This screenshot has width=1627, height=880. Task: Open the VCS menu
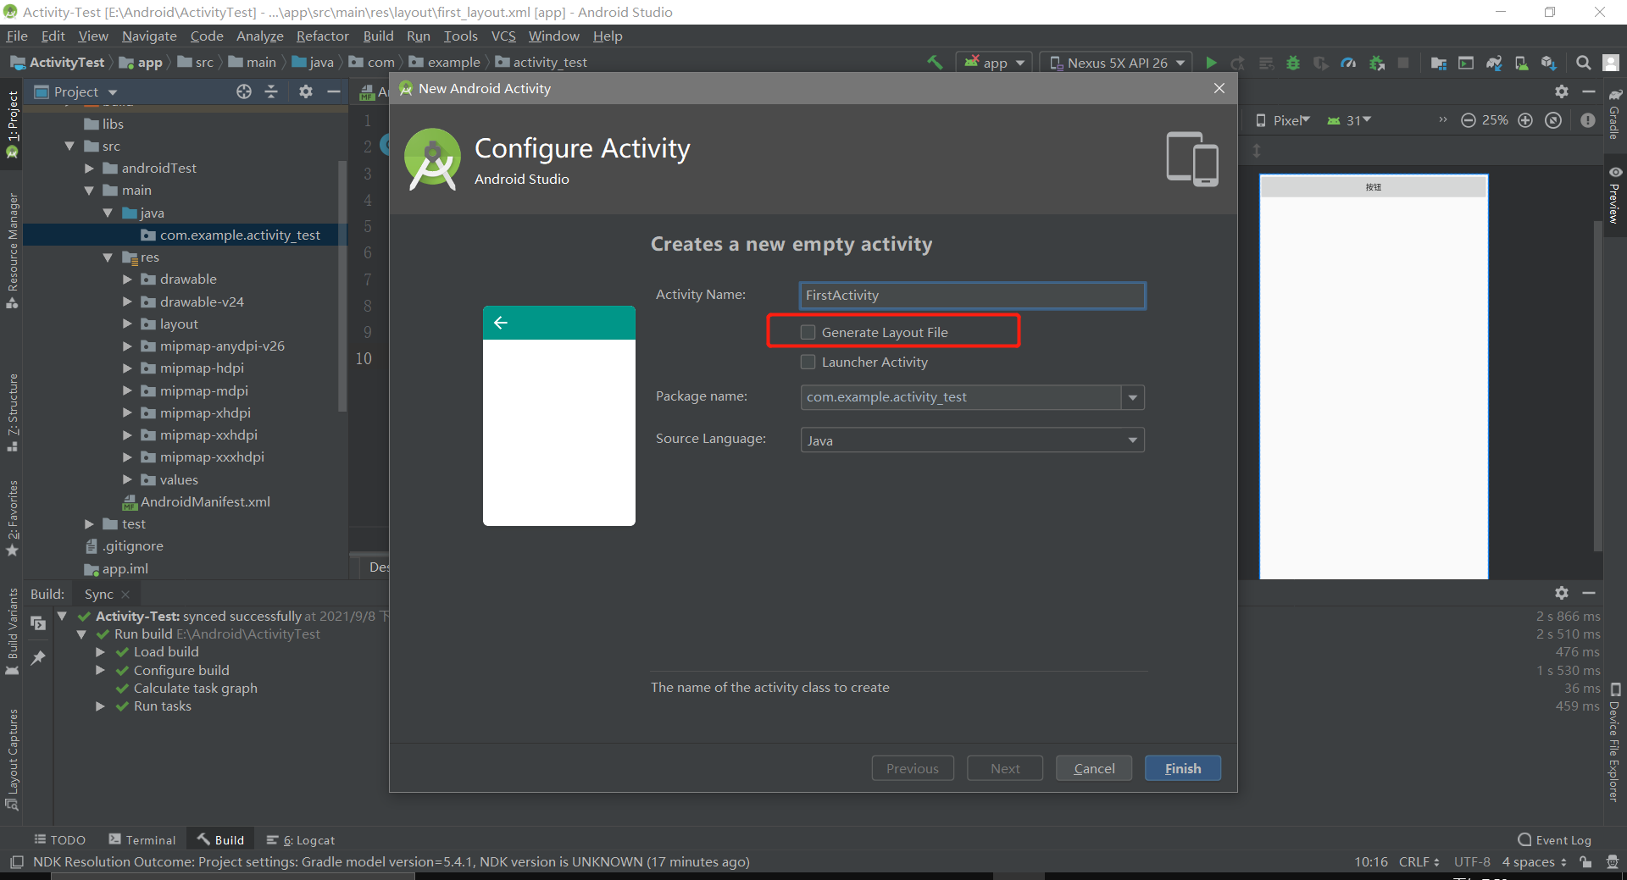pos(503,36)
